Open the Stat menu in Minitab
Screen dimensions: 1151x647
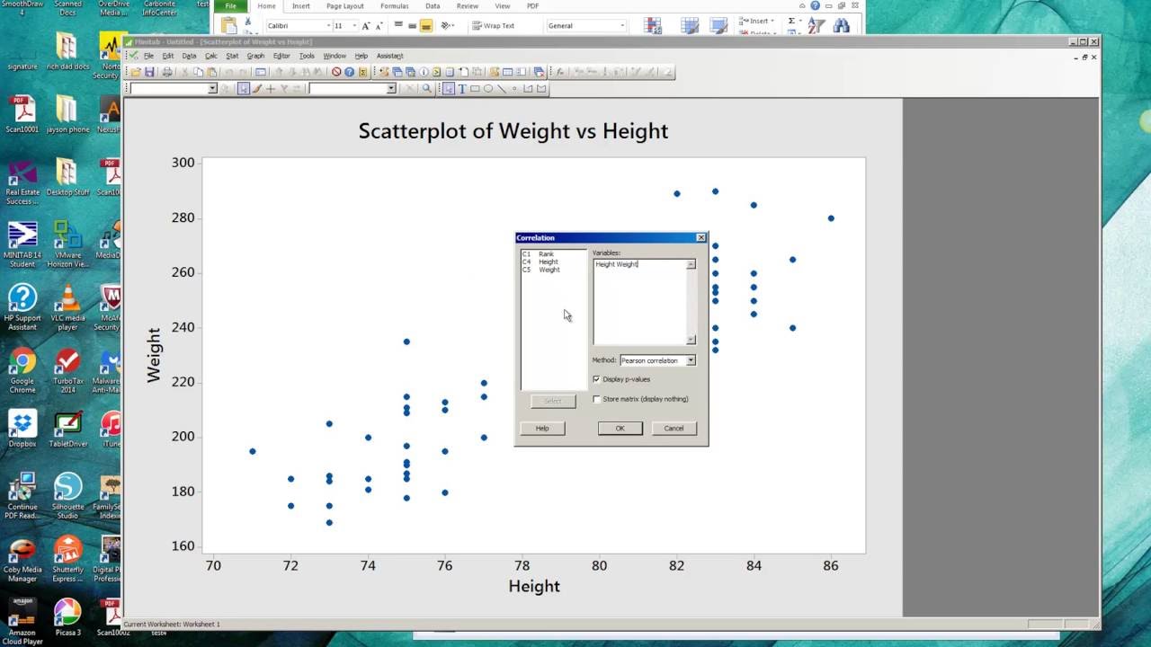pyautogui.click(x=232, y=56)
